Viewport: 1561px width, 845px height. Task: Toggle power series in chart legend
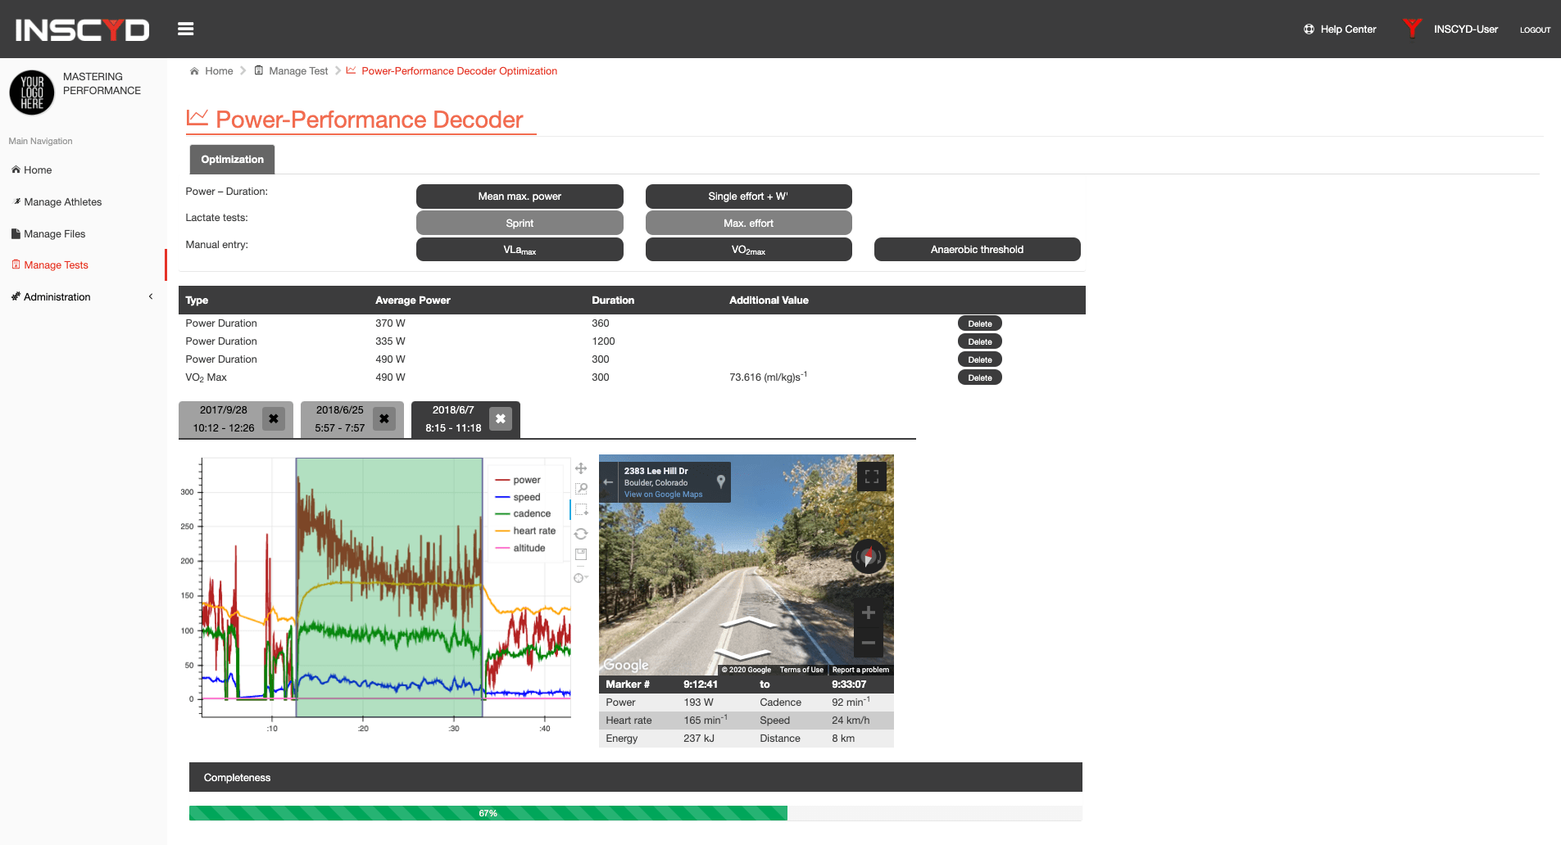[x=526, y=481]
